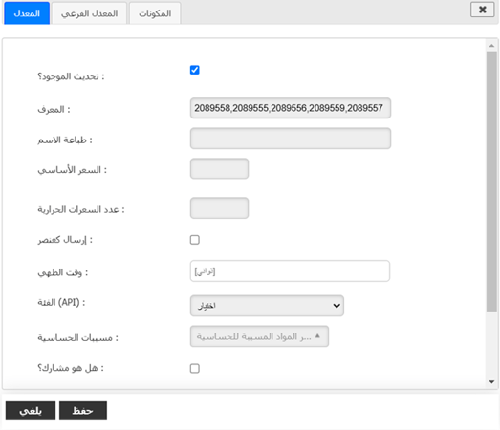The image size is (500, 430).
Task: Enable the إرسال كعنصر checkbox
Action: 194,240
